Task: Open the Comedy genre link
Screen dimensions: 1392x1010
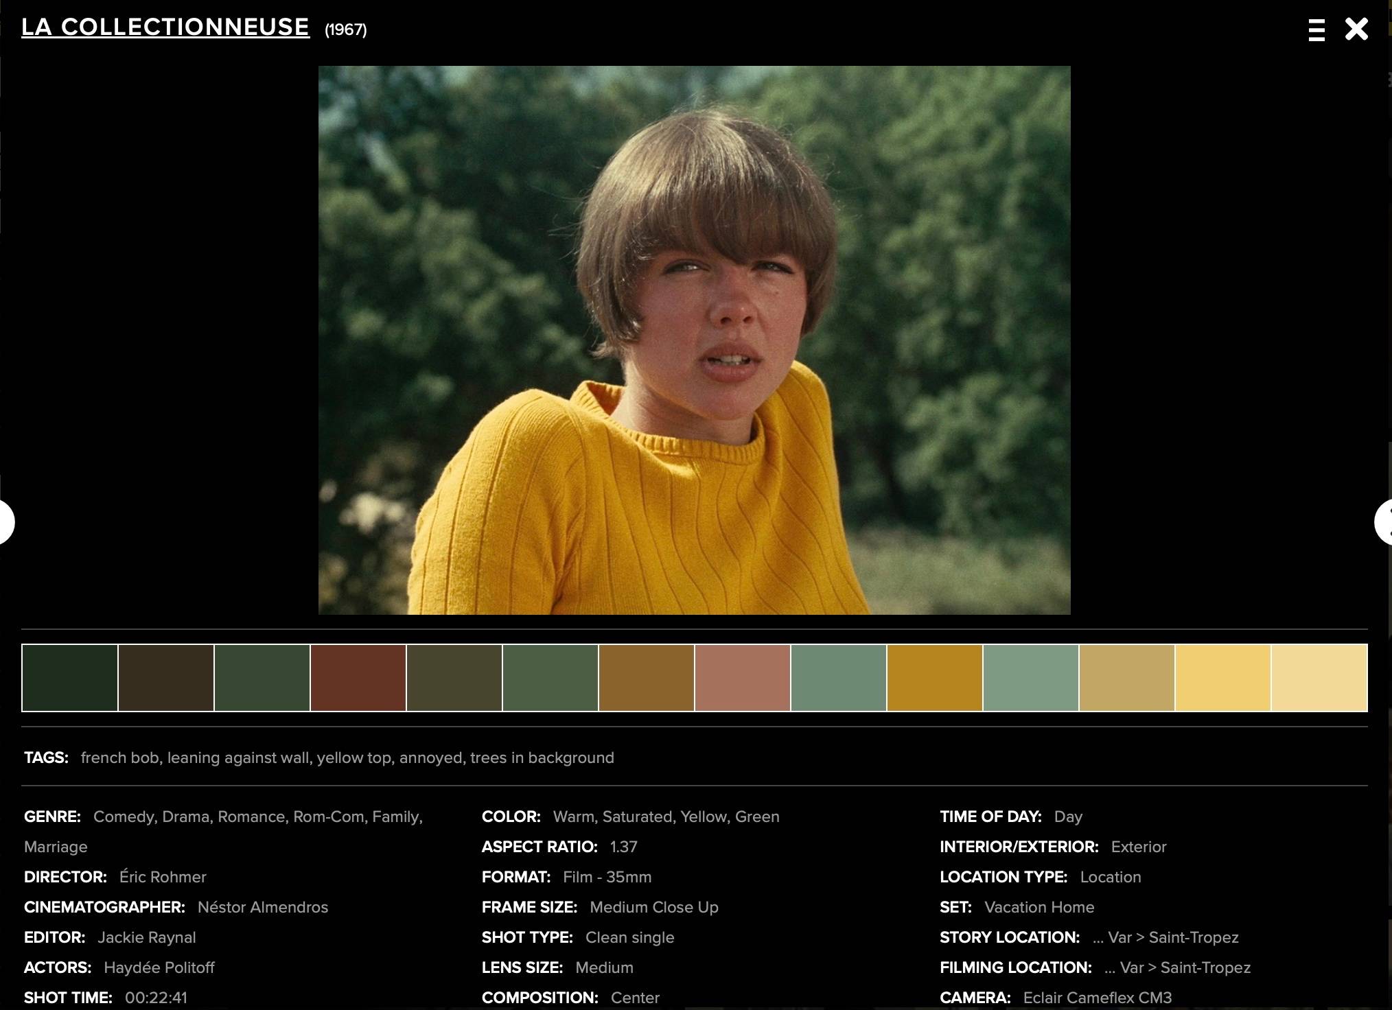Action: [x=124, y=817]
